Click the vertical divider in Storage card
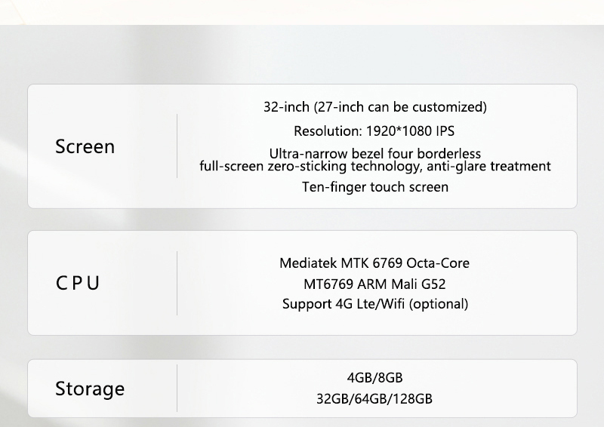The height and width of the screenshot is (427, 604). 177,388
